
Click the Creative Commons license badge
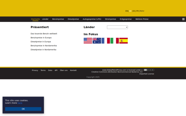click(149, 70)
